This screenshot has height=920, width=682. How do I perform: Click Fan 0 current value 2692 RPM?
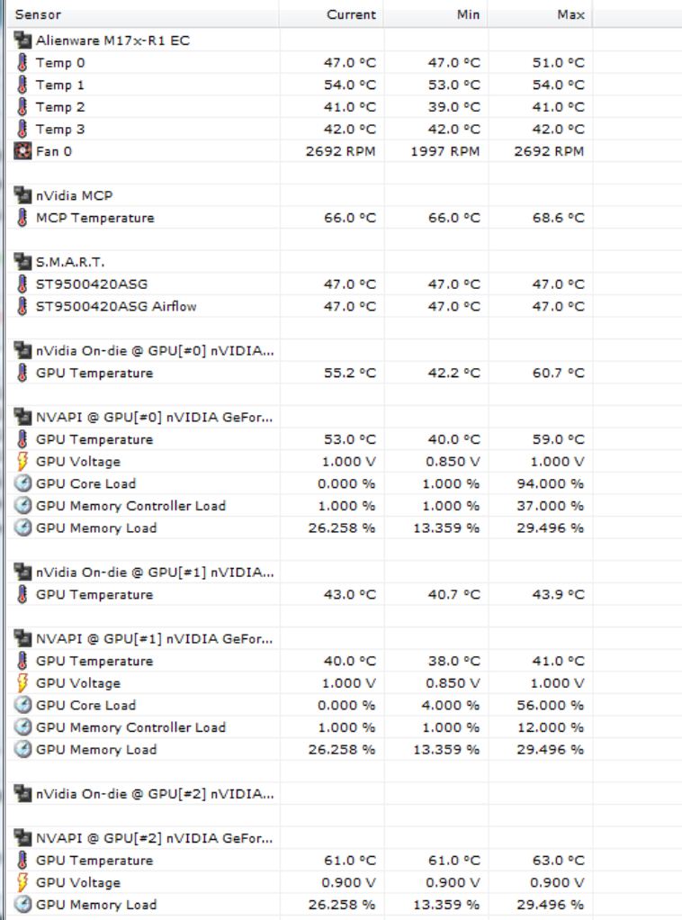[340, 151]
